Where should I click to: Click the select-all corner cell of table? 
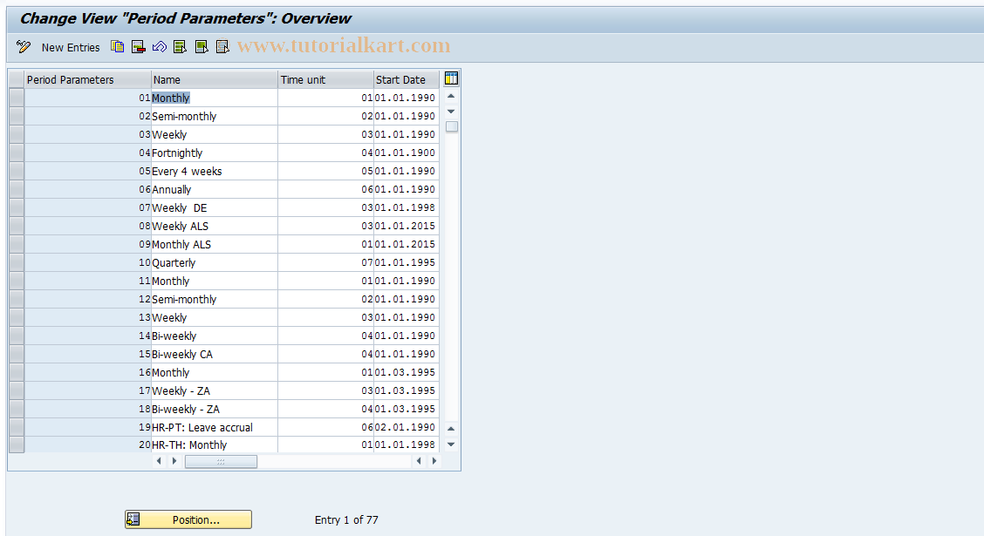tap(17, 79)
